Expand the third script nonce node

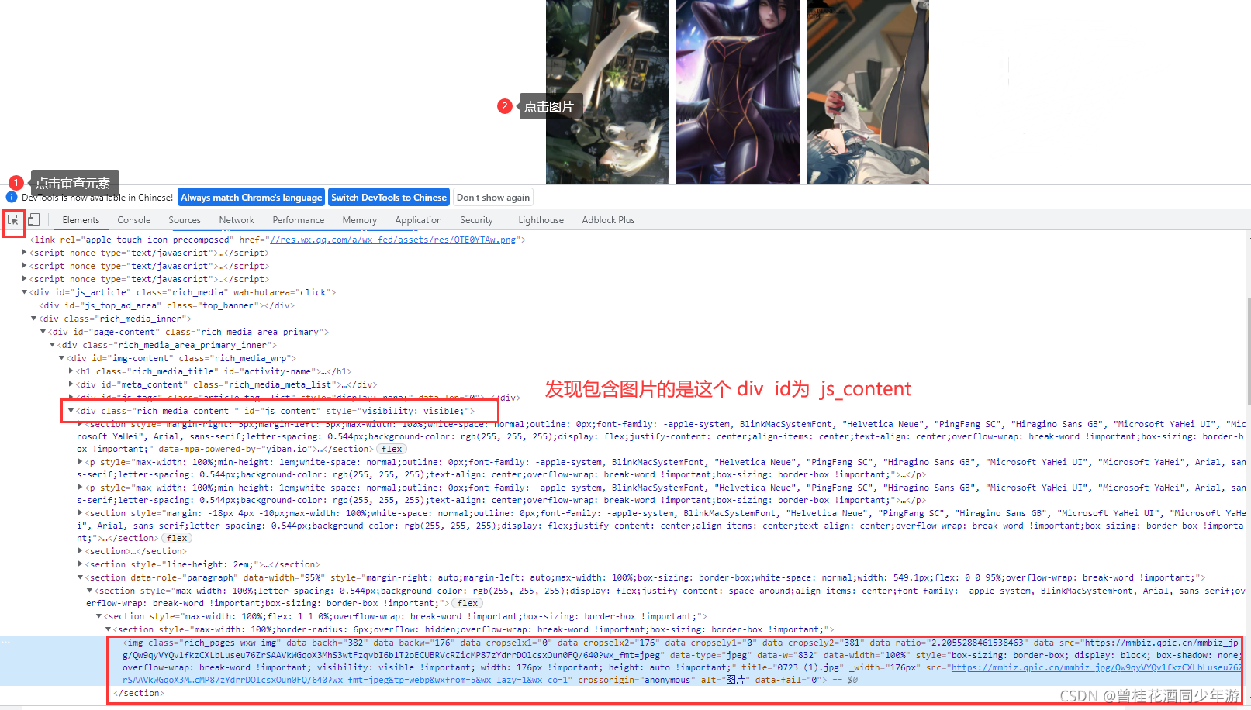[x=25, y=279]
